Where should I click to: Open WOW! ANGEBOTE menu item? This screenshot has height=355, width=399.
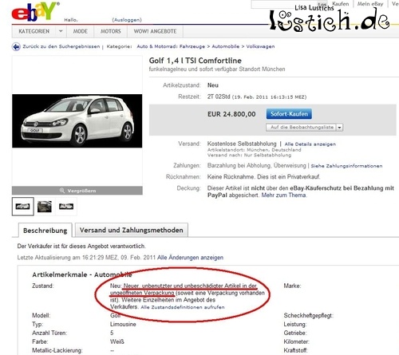click(155, 31)
